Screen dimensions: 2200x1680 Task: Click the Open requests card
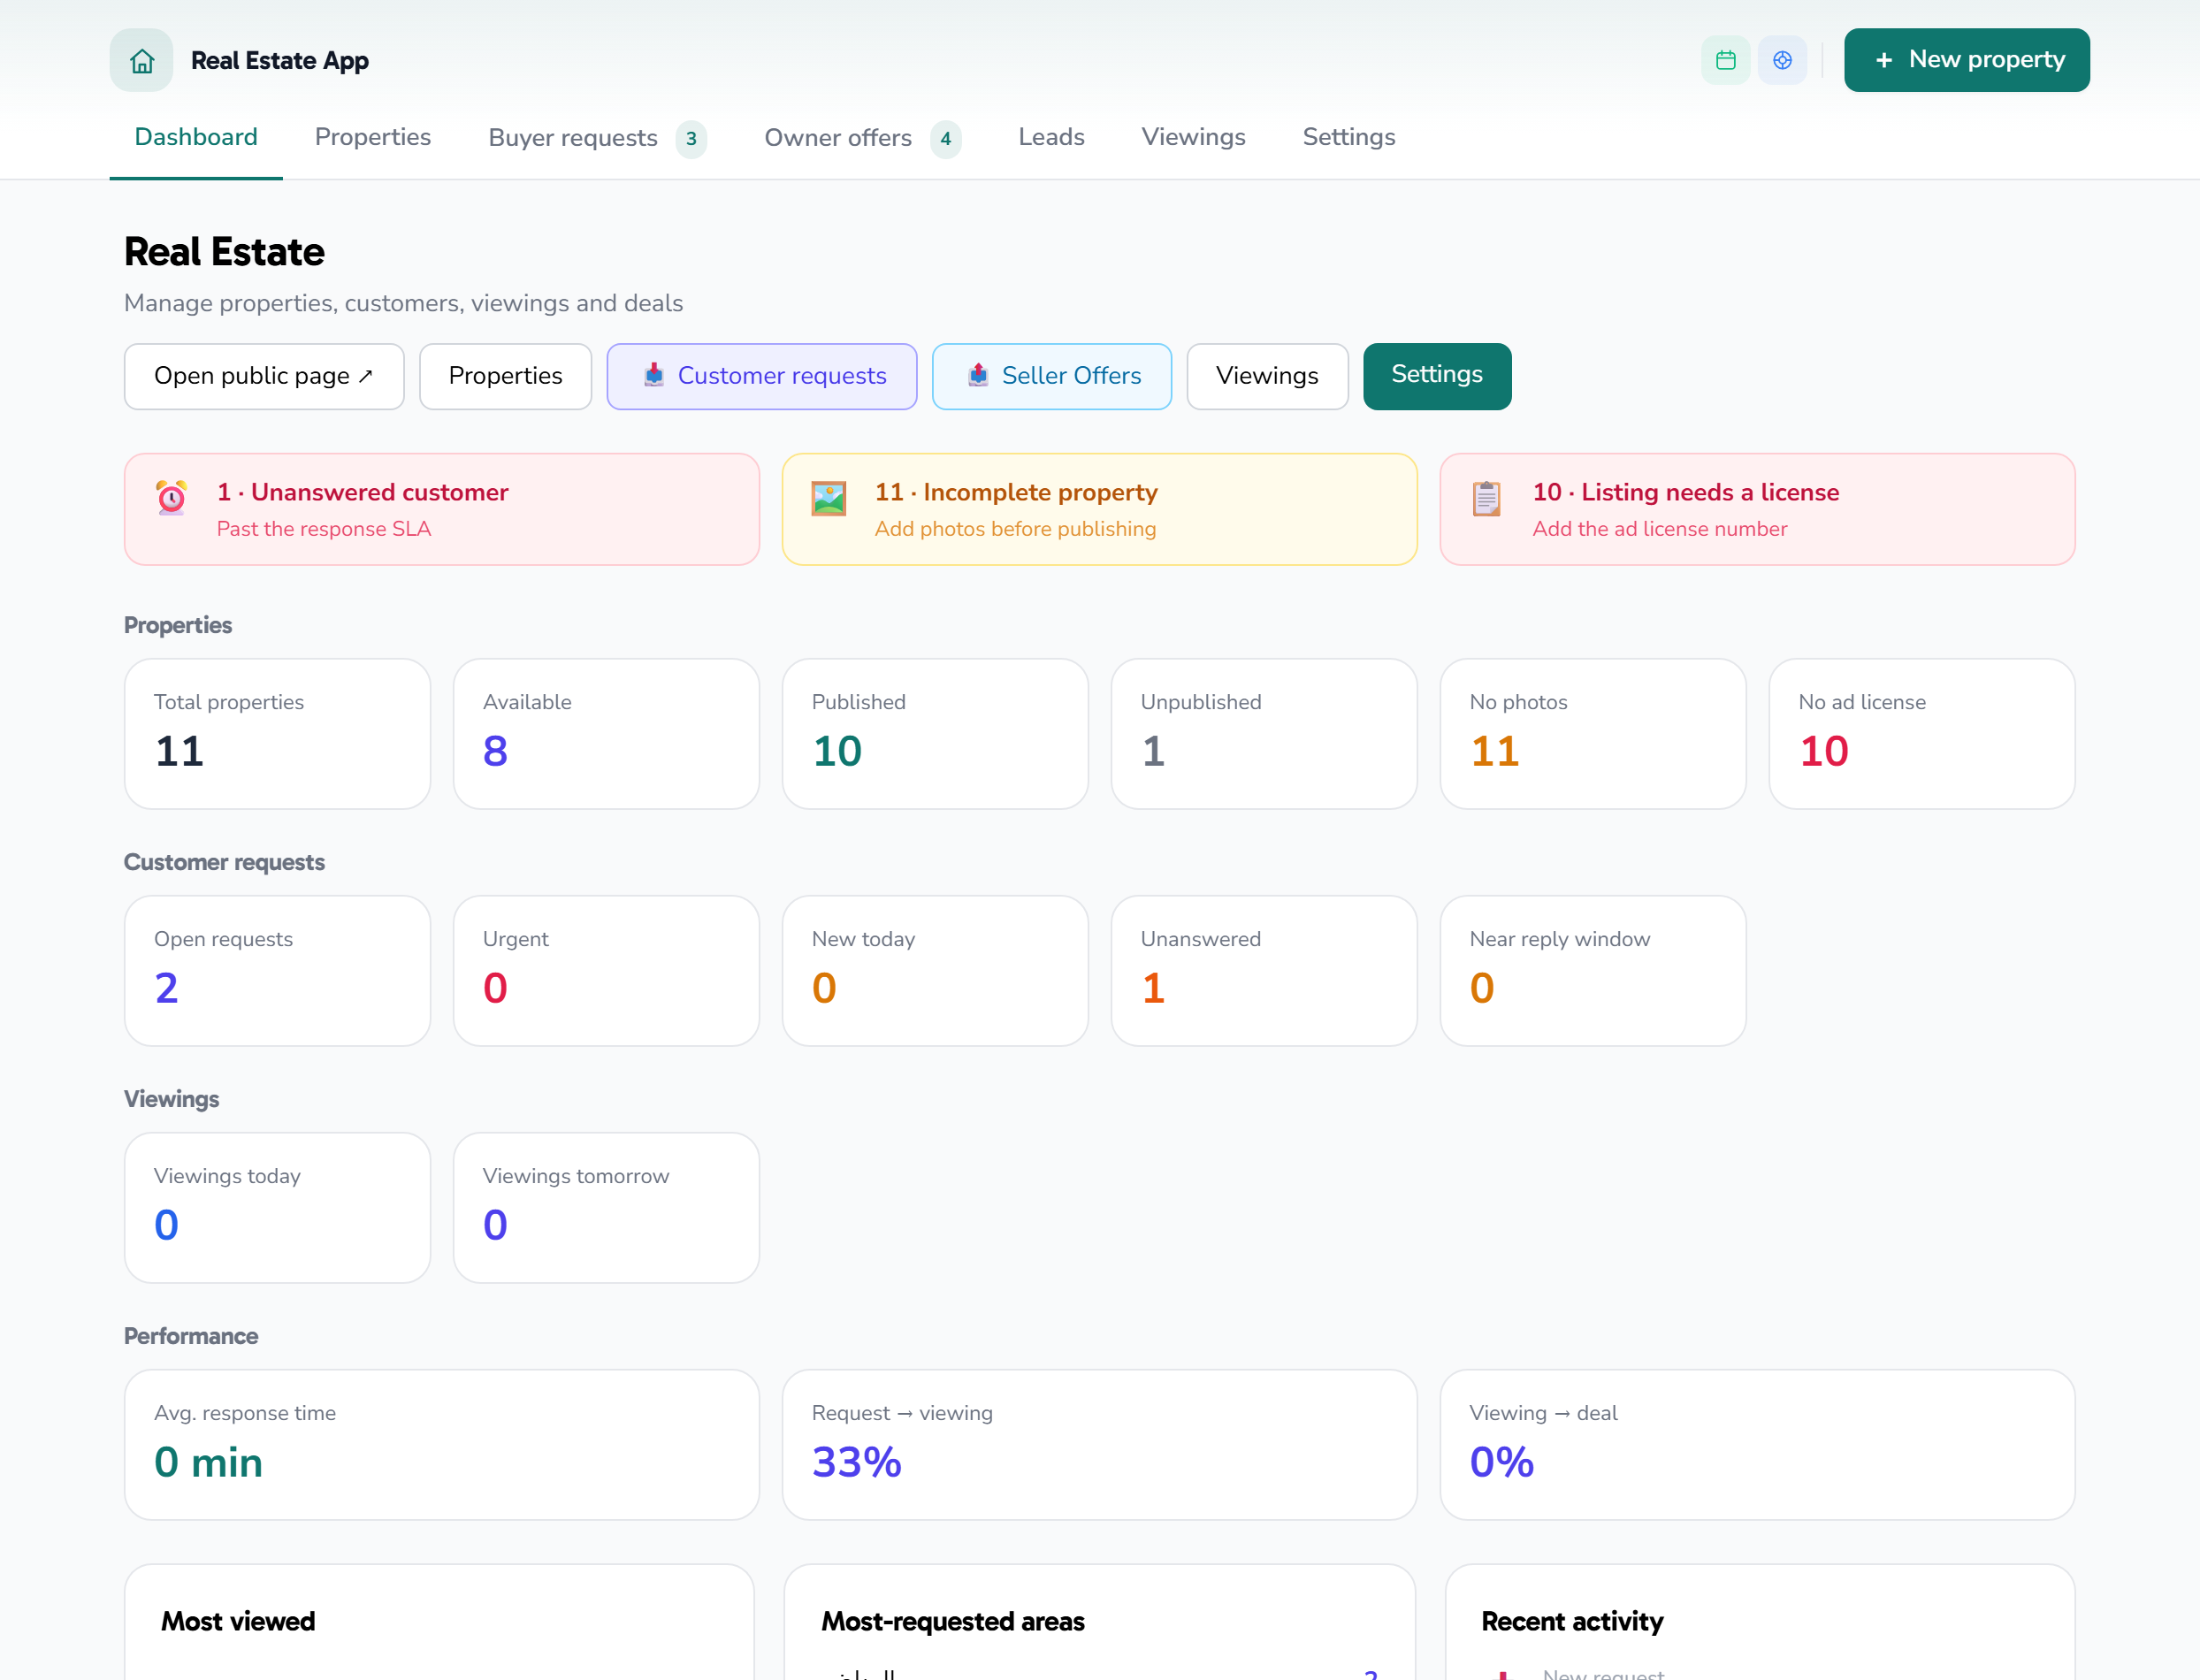pos(277,971)
